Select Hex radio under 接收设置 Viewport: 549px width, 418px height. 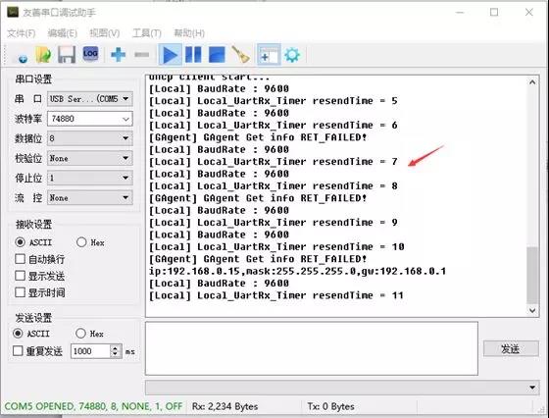(81, 242)
